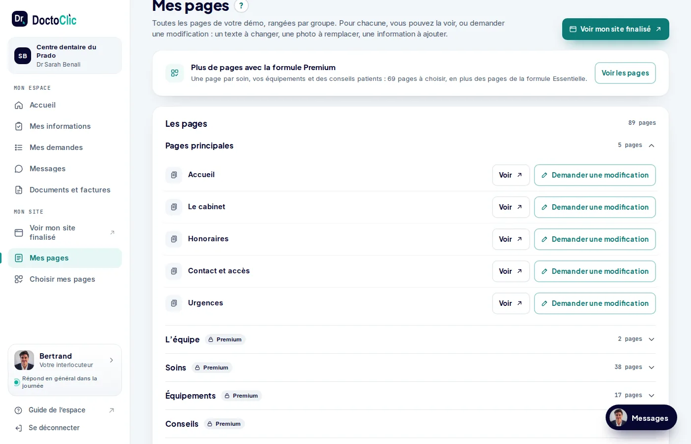Image resolution: width=691 pixels, height=444 pixels.
Task: Collapse the Pages principales group chevron
Action: 652,146
